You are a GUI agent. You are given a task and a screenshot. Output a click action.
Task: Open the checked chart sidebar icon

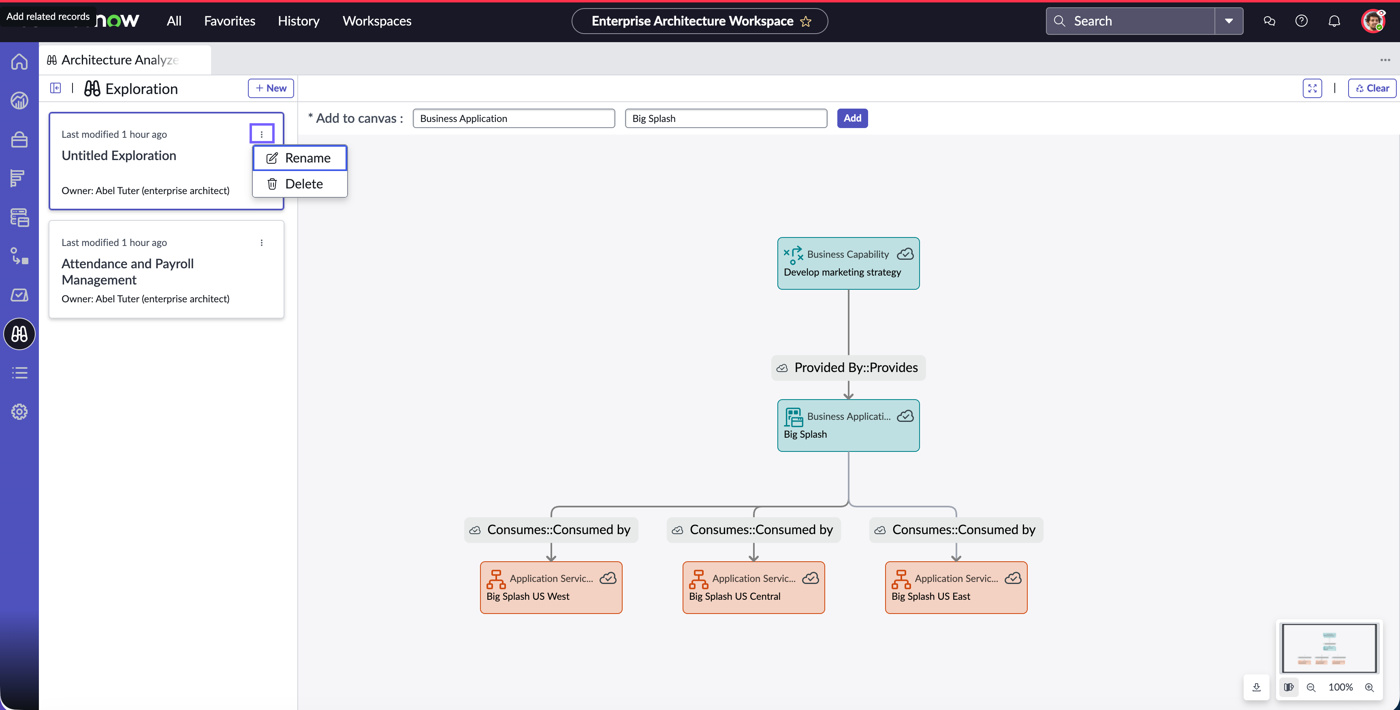[x=19, y=295]
